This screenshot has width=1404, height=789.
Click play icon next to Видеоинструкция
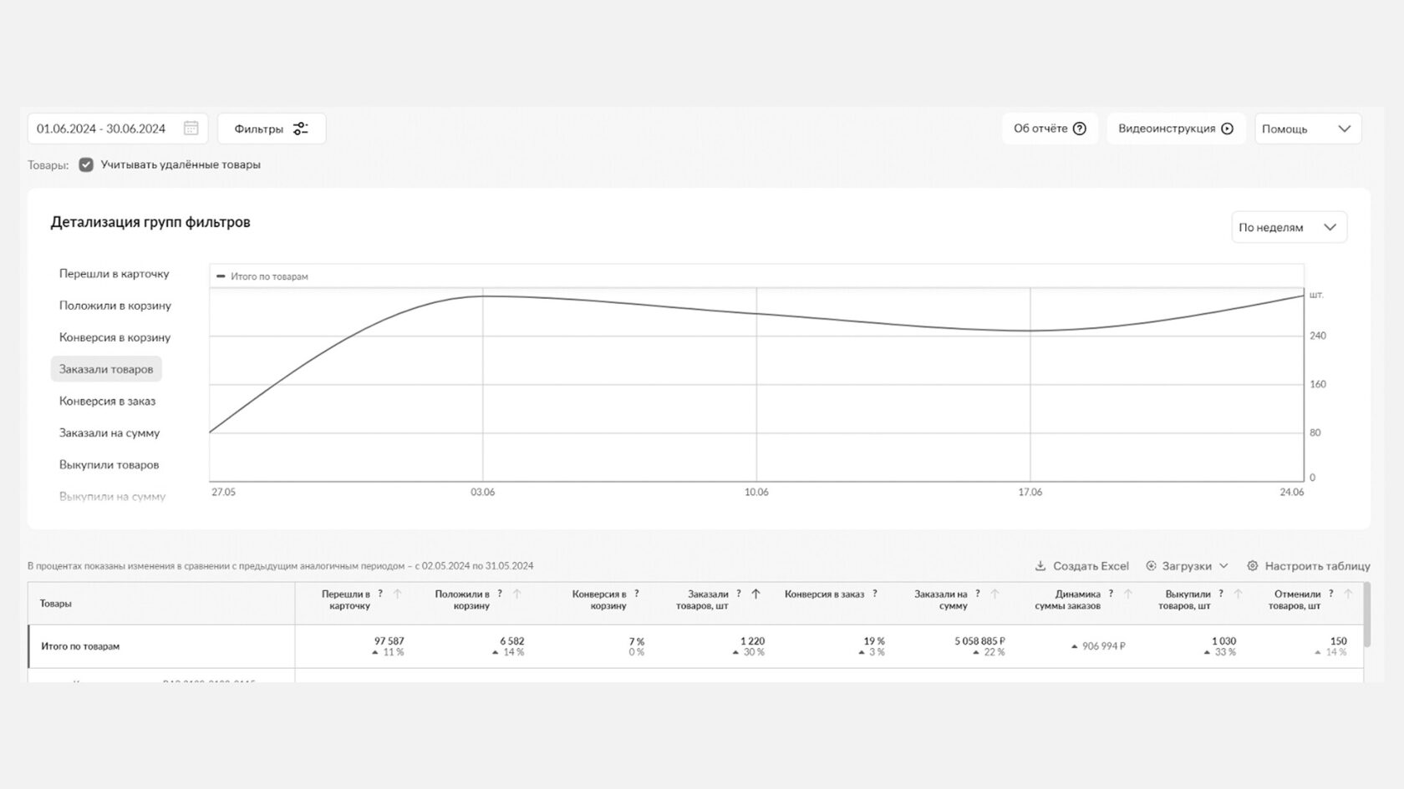(x=1227, y=129)
